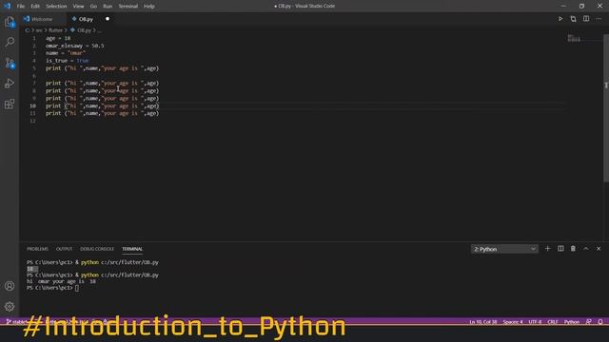Switch to the Output panel tab
Screen dimensions: 609x342
64,249
